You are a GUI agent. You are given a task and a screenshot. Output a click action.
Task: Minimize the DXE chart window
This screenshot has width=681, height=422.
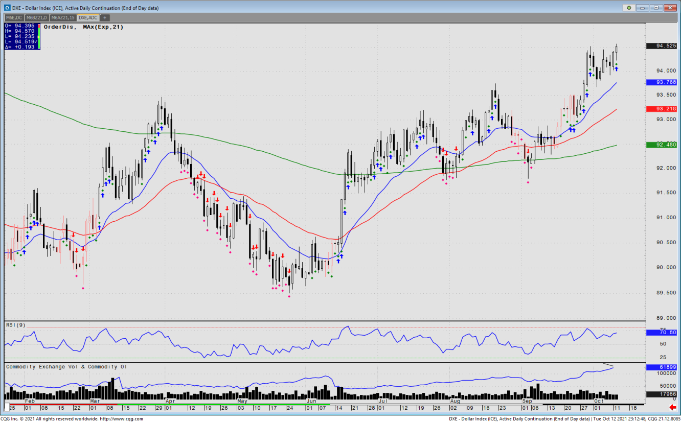click(643, 8)
